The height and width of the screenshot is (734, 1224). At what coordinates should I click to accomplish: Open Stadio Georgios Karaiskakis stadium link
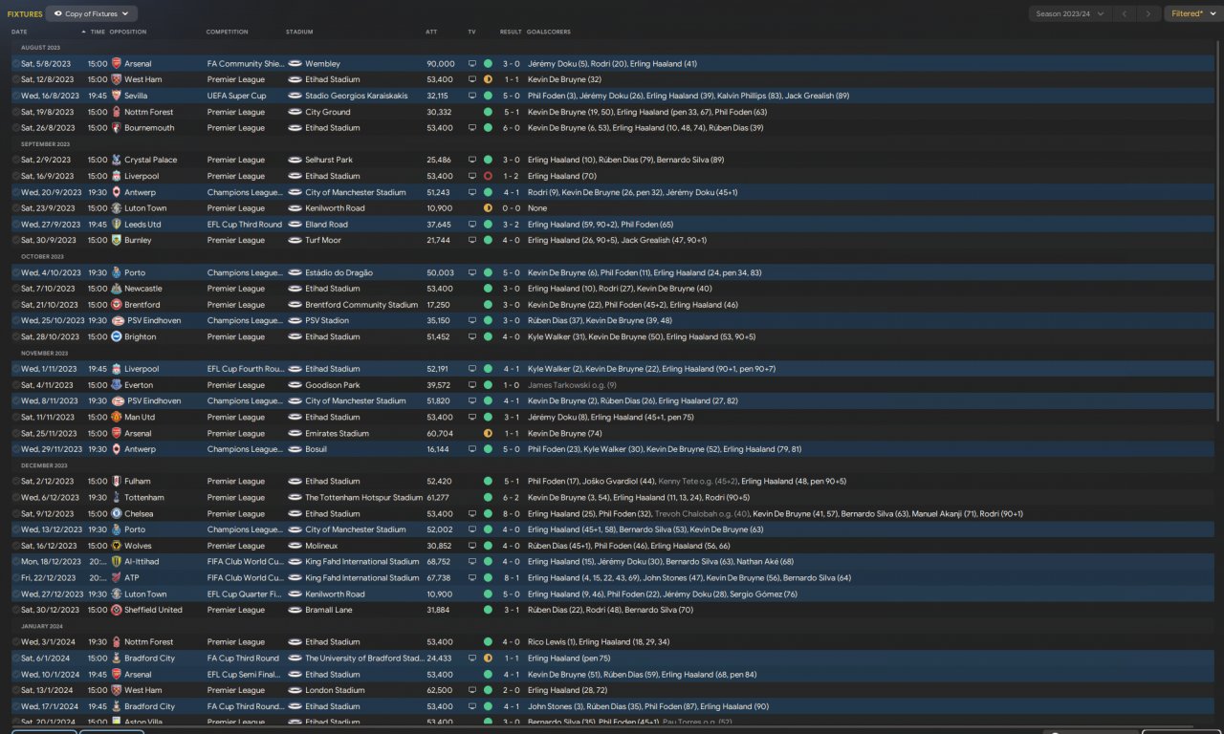(356, 96)
